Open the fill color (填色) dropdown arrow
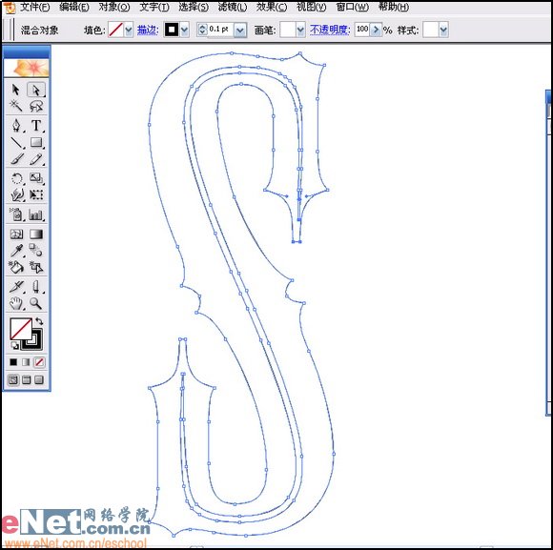 point(129,30)
